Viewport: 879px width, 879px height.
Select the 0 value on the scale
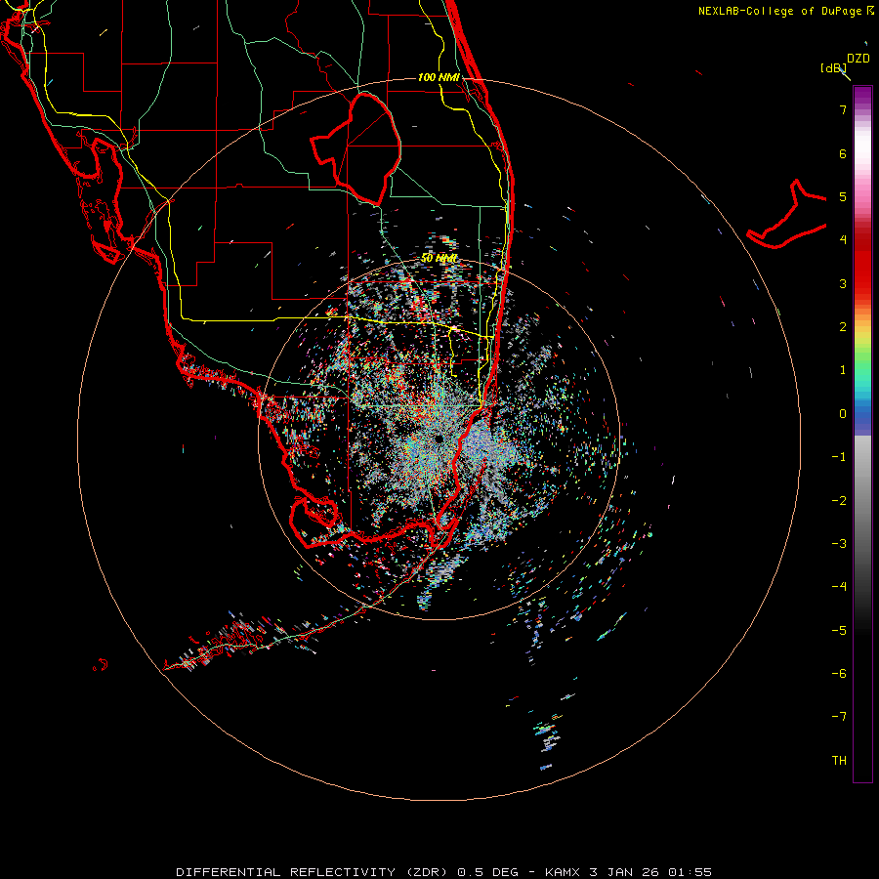[x=843, y=414]
